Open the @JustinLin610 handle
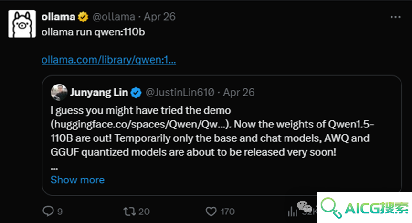The width and height of the screenshot is (412, 223). [x=180, y=93]
